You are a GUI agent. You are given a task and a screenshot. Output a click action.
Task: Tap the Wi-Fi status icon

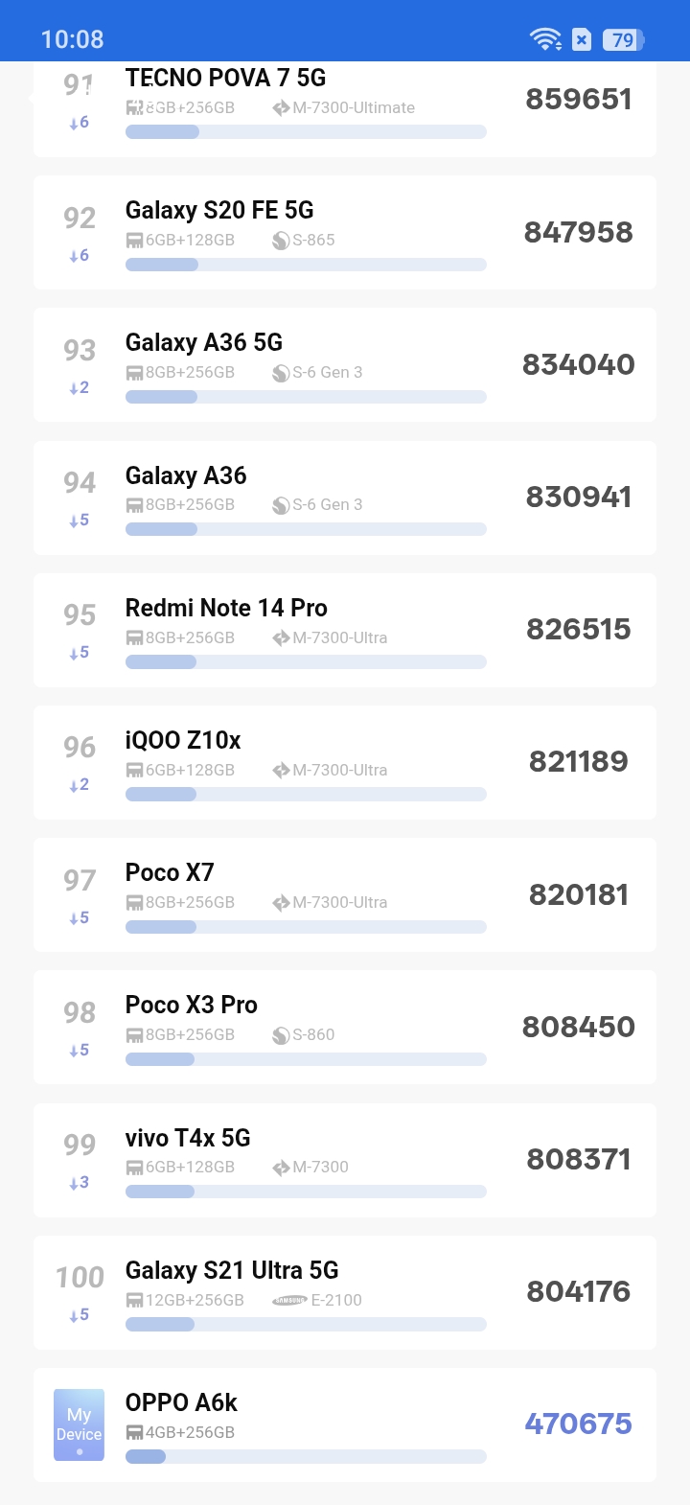[x=545, y=39]
